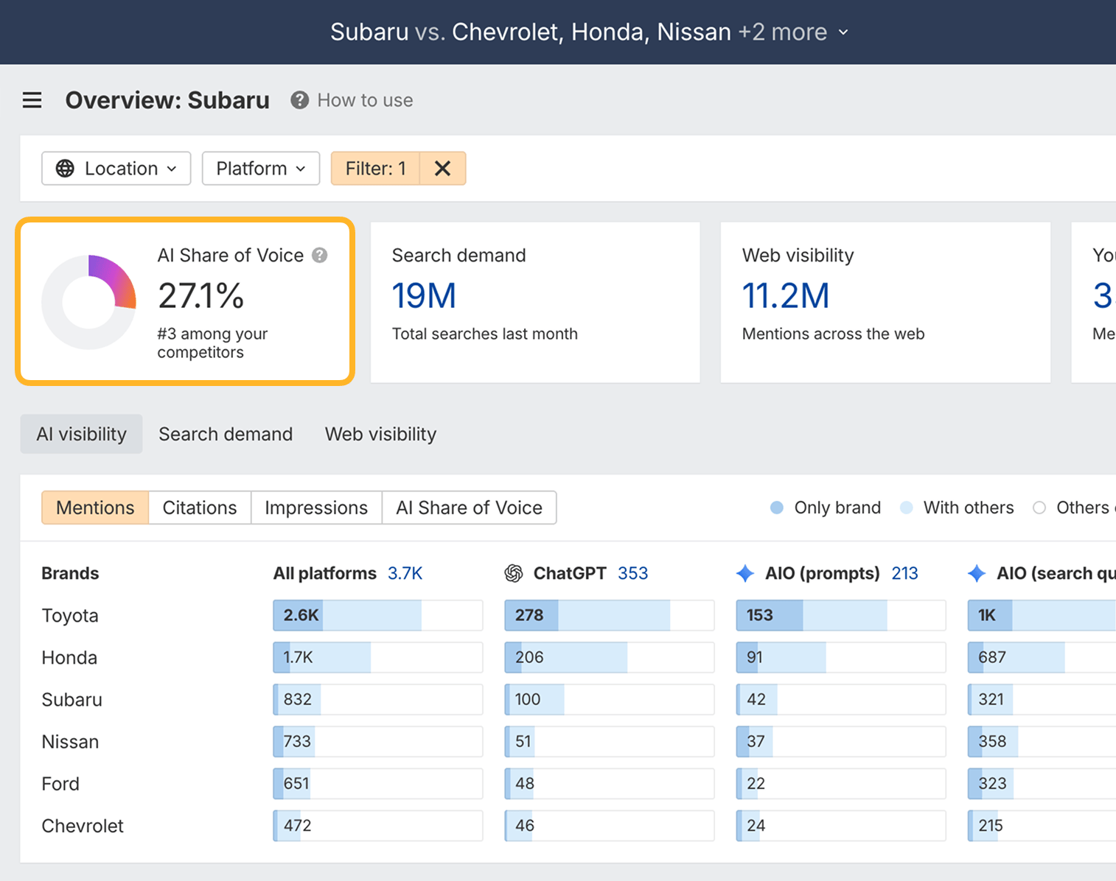Click Toyota's AIO search bar showing 1K
Viewport: 1116px width, 881px height.
click(1042, 615)
